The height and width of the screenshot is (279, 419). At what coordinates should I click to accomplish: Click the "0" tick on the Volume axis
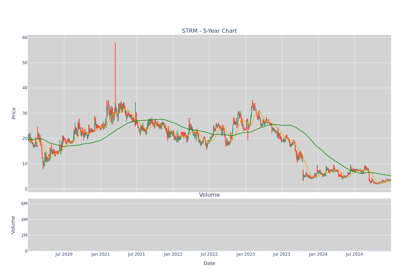[26, 251]
